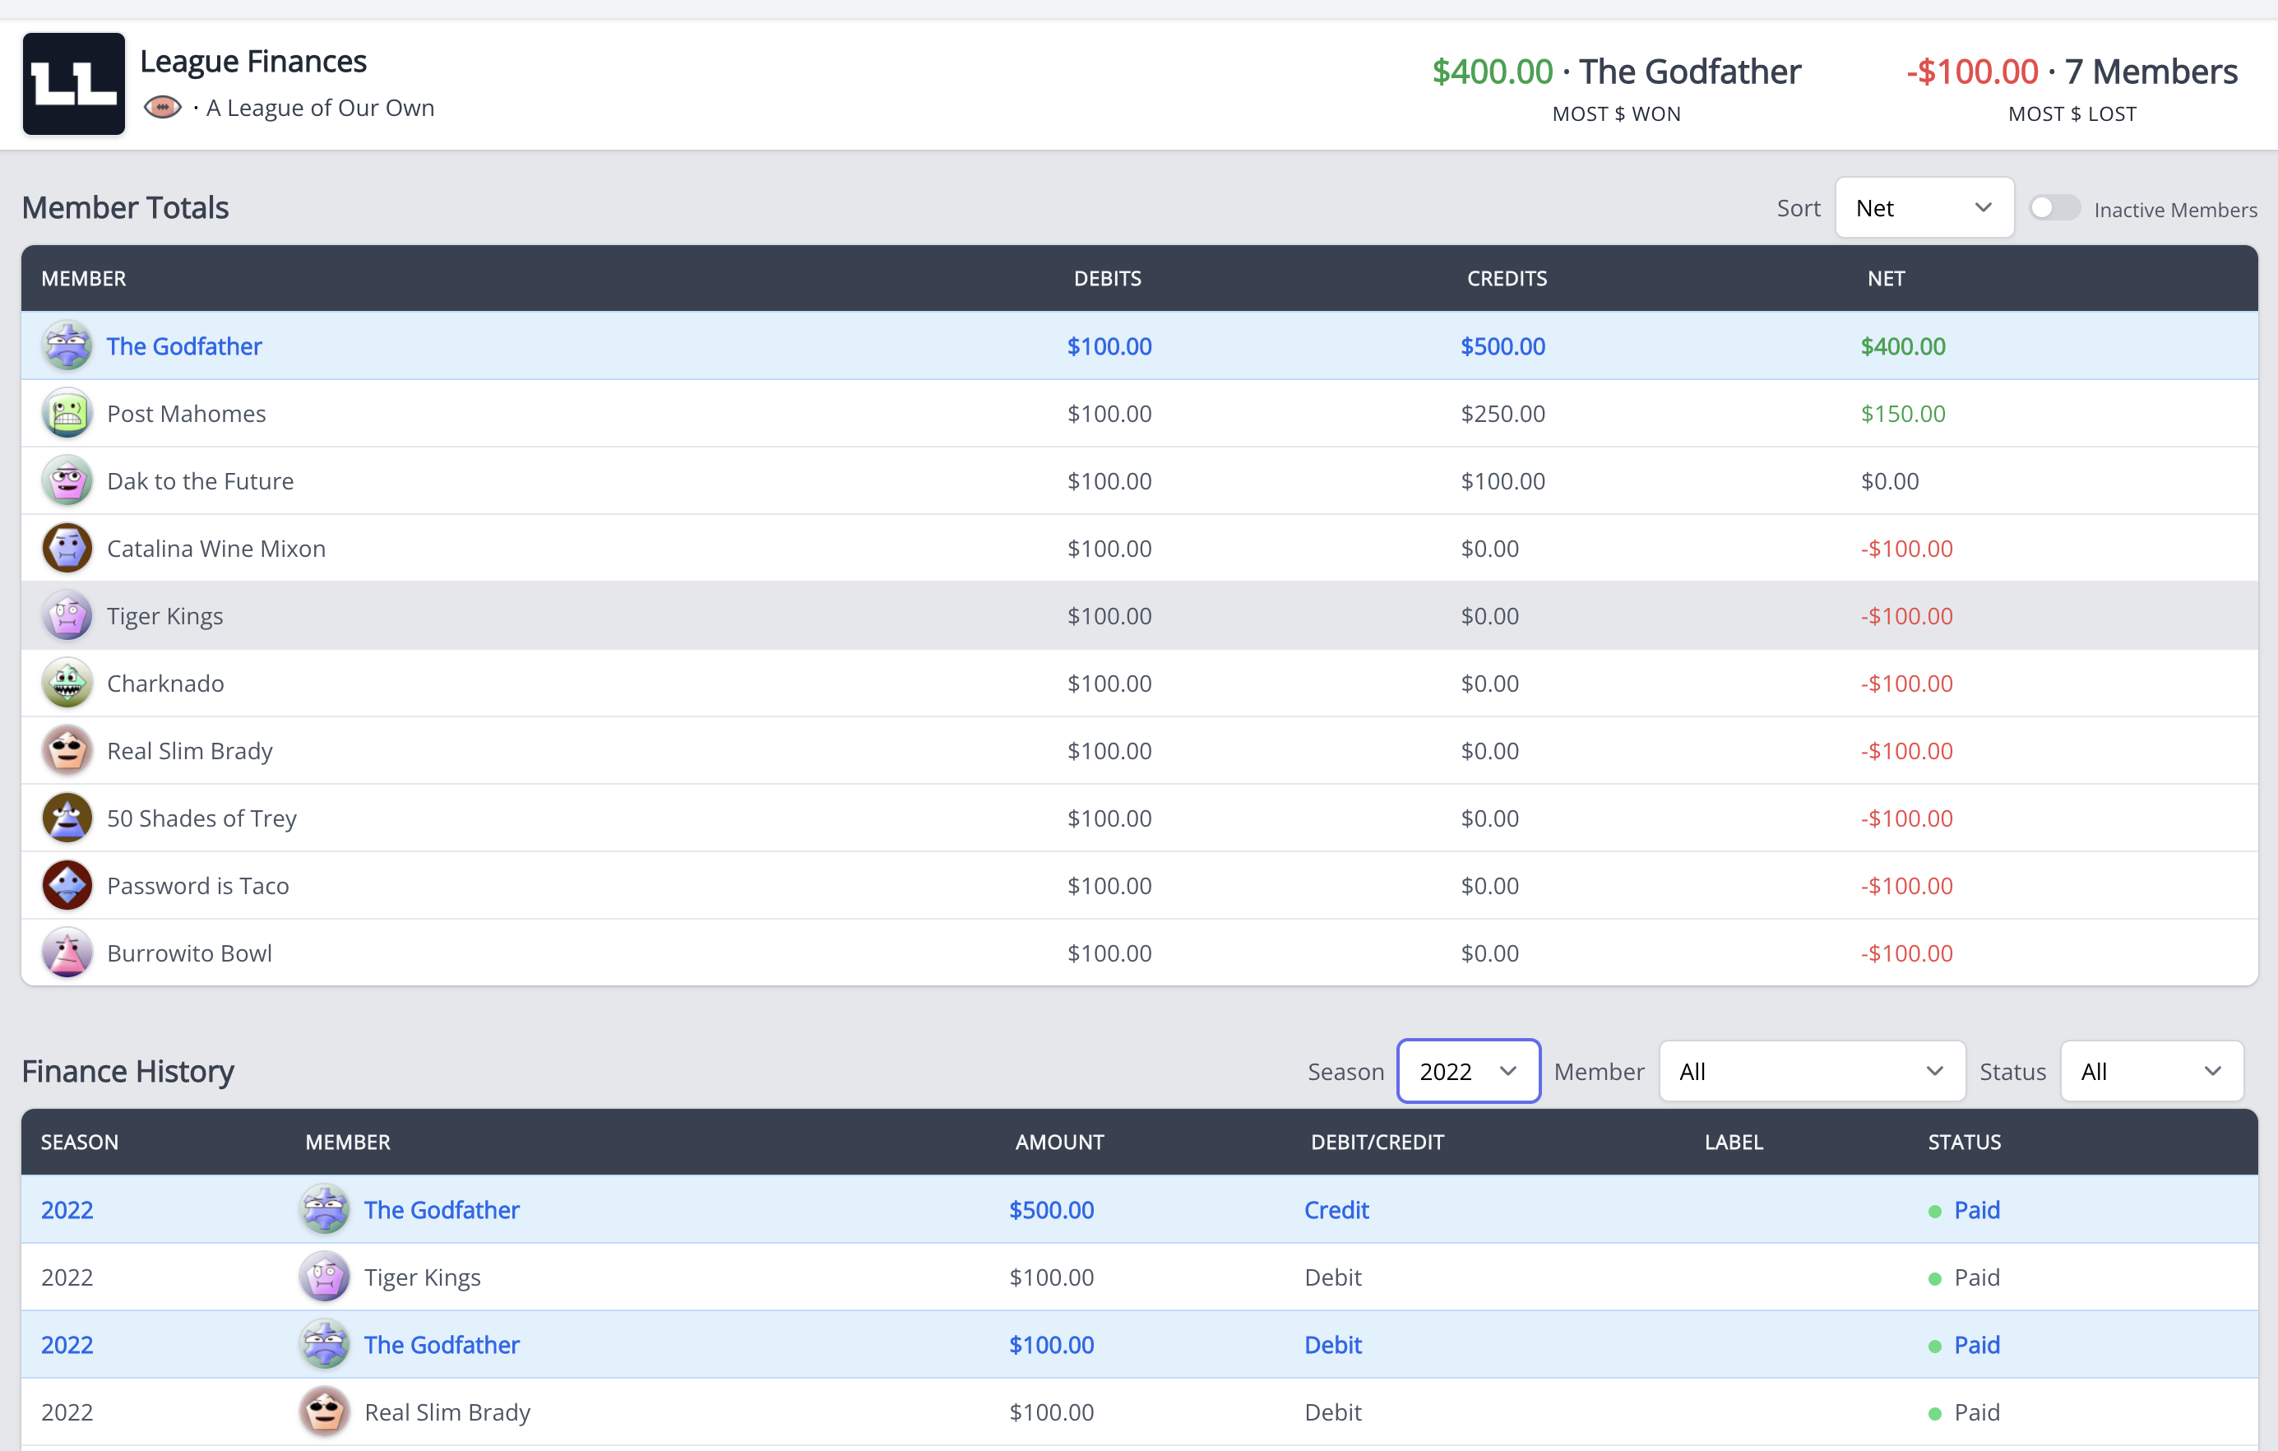This screenshot has width=2278, height=1451.
Task: Click Post Mahomes avatar icon
Action: pyautogui.click(x=67, y=414)
